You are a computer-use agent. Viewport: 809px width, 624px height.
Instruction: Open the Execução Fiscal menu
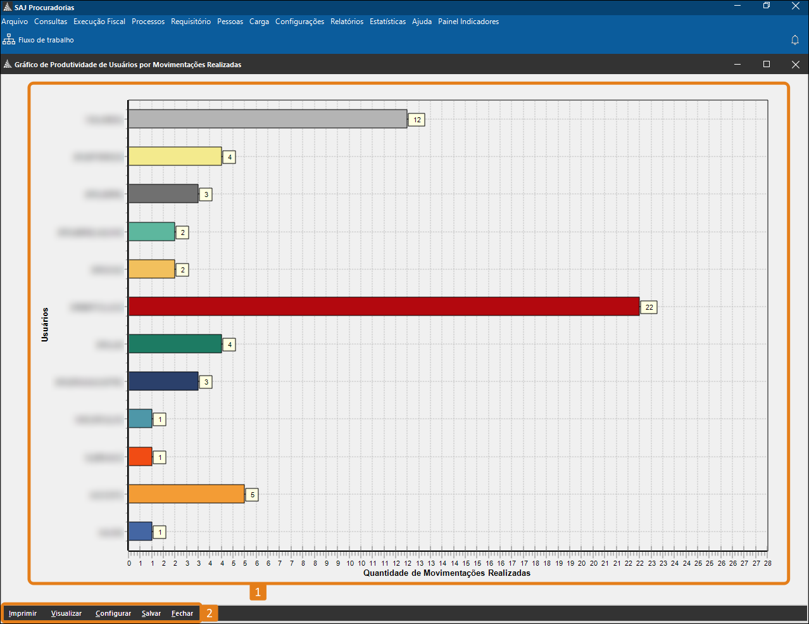click(x=99, y=22)
